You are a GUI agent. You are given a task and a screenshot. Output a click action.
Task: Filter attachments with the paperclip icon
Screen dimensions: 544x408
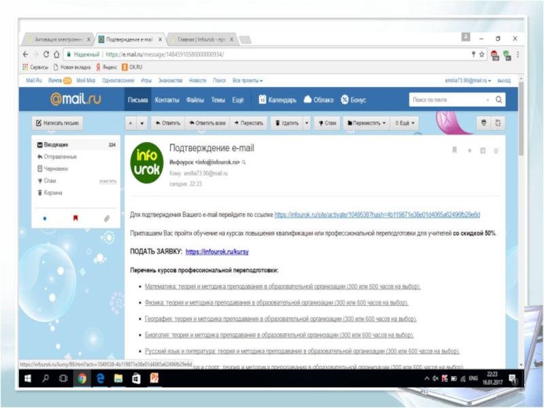coord(107,218)
